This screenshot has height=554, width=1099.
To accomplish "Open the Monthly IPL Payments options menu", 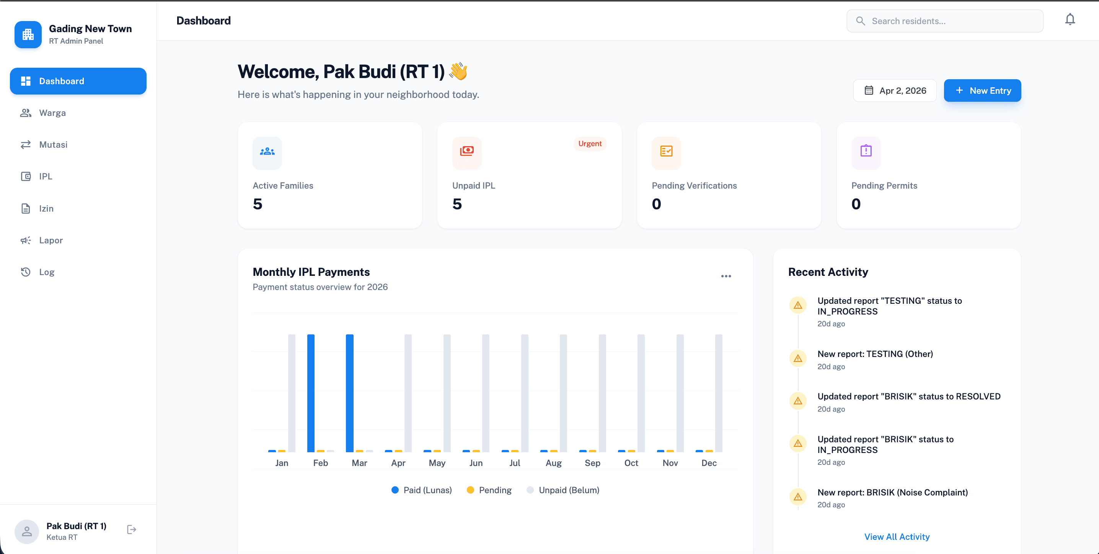I will point(726,276).
